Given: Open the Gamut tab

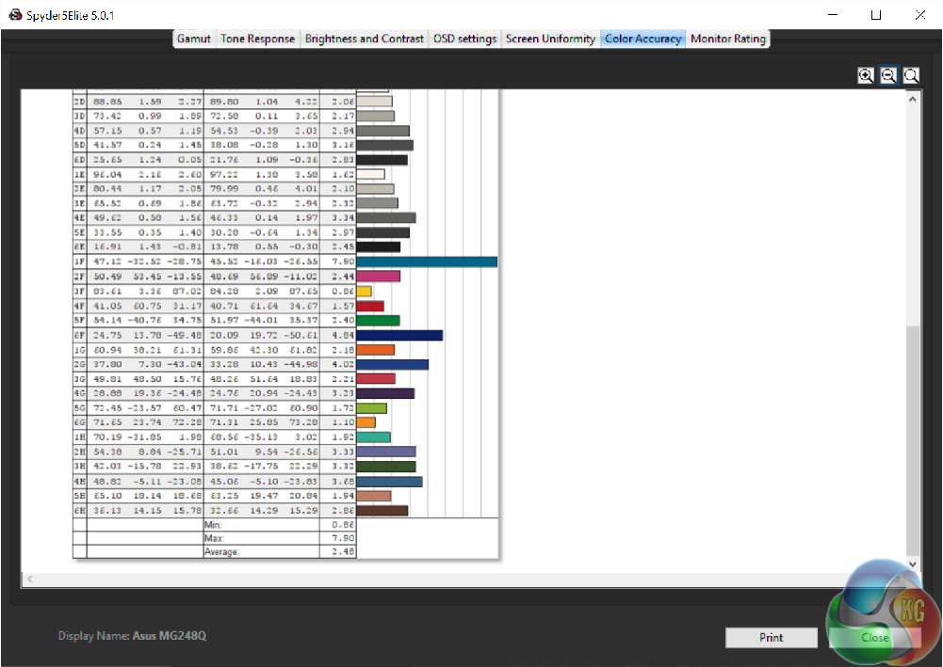Looking at the screenshot, I should tap(194, 39).
